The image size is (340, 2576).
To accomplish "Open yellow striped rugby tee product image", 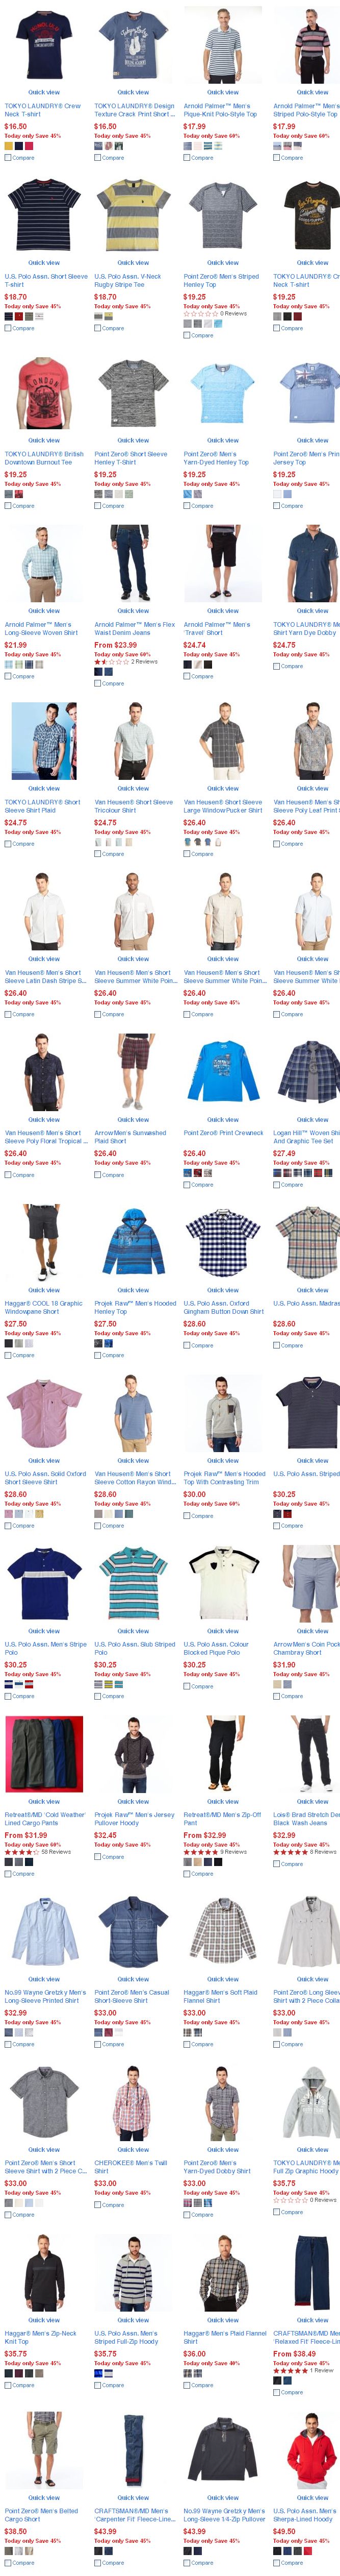I will 133,216.
